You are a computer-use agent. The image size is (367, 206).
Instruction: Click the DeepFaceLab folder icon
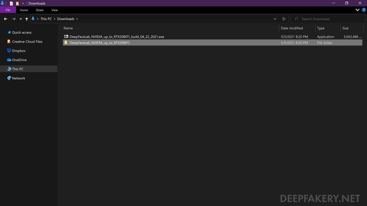(66, 42)
